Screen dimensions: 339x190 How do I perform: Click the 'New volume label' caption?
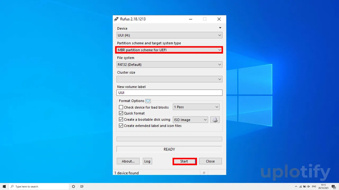point(131,87)
